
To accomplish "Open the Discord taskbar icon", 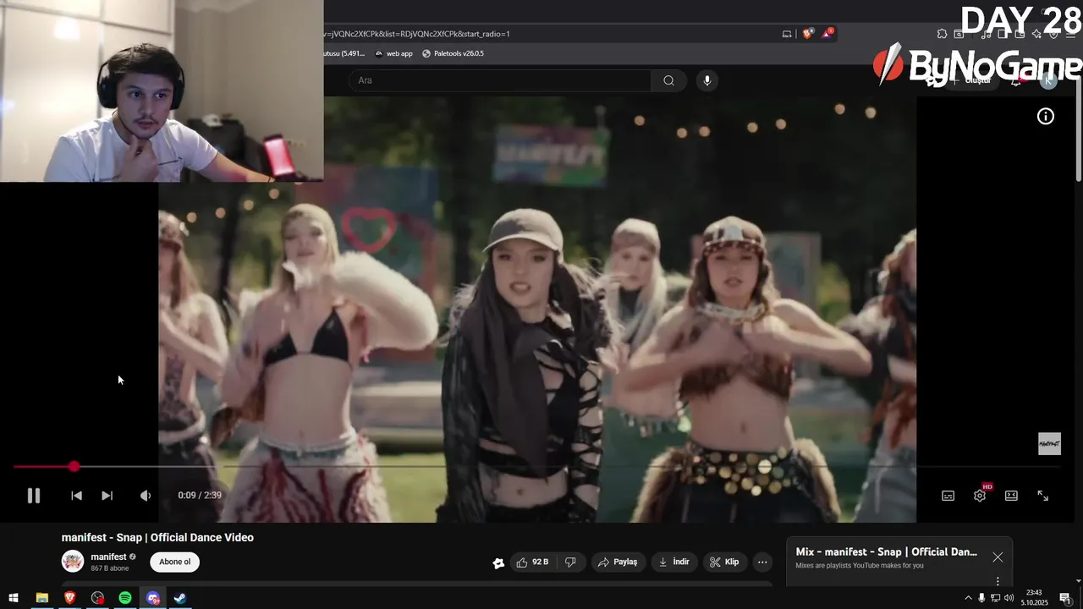I will [153, 598].
